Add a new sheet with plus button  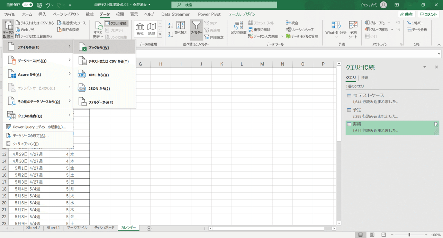[x=149, y=228]
